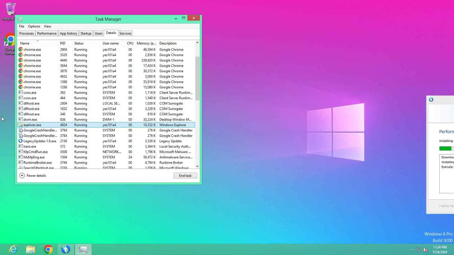Click the End task button
Image resolution: width=454 pixels, height=255 pixels.
tap(185, 176)
